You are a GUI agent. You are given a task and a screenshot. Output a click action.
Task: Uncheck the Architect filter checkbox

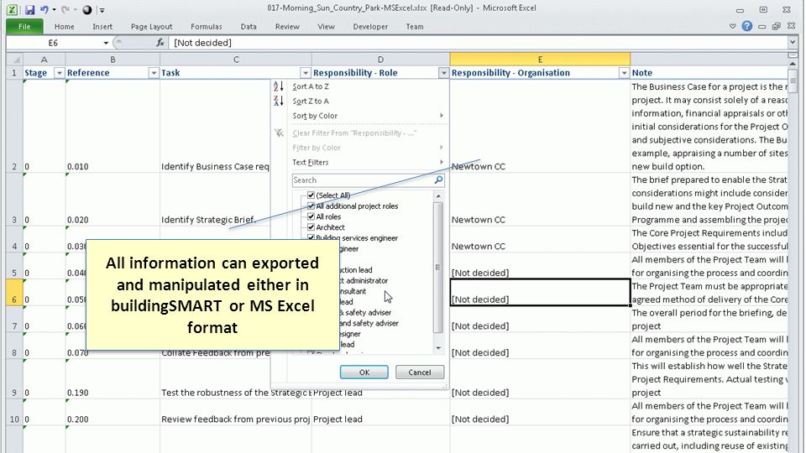tap(311, 227)
